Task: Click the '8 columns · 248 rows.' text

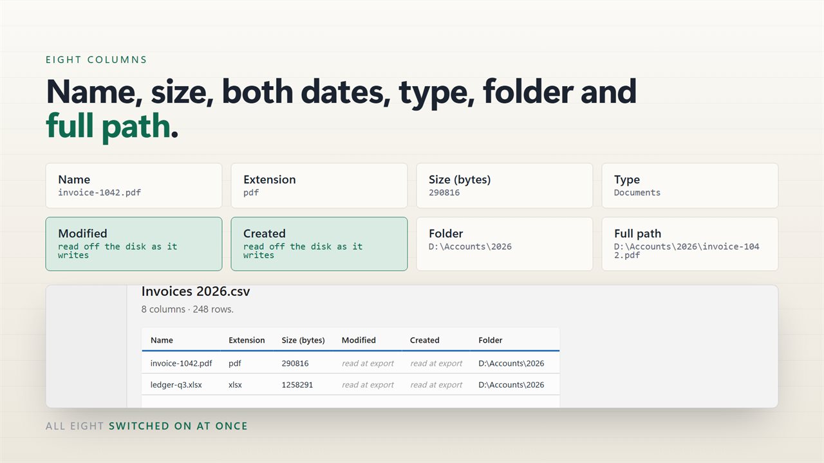Action: click(187, 309)
